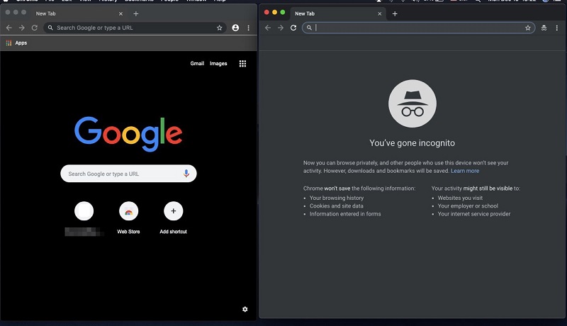This screenshot has width=567, height=326.
Task: Open the Web Store shortcut
Action: [x=128, y=211]
